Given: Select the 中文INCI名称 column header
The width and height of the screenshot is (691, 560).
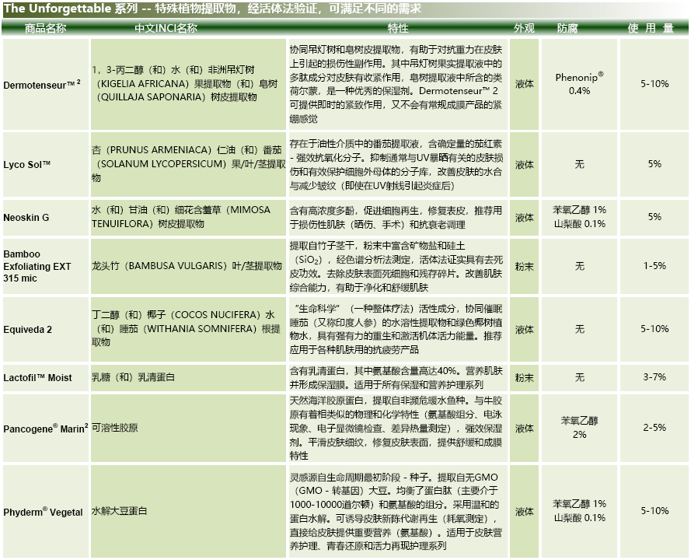Looking at the screenshot, I should click(166, 28).
